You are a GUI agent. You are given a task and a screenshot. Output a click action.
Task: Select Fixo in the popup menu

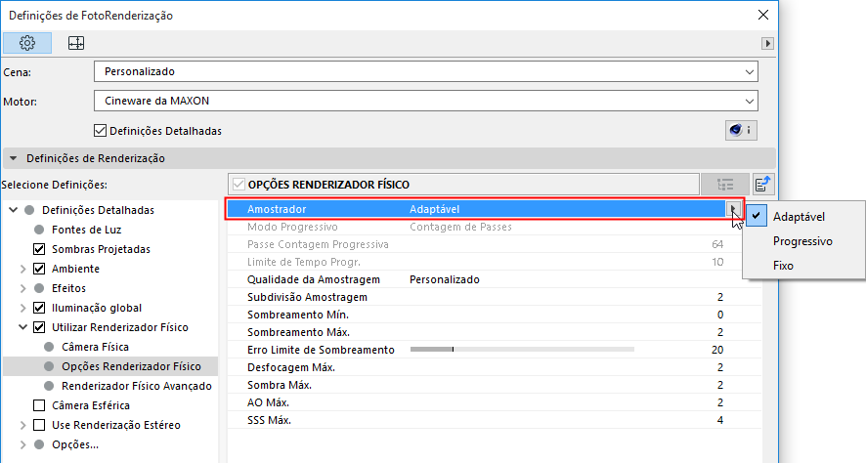pyautogui.click(x=783, y=266)
